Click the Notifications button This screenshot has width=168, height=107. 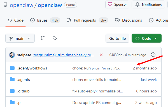pos(148,4)
